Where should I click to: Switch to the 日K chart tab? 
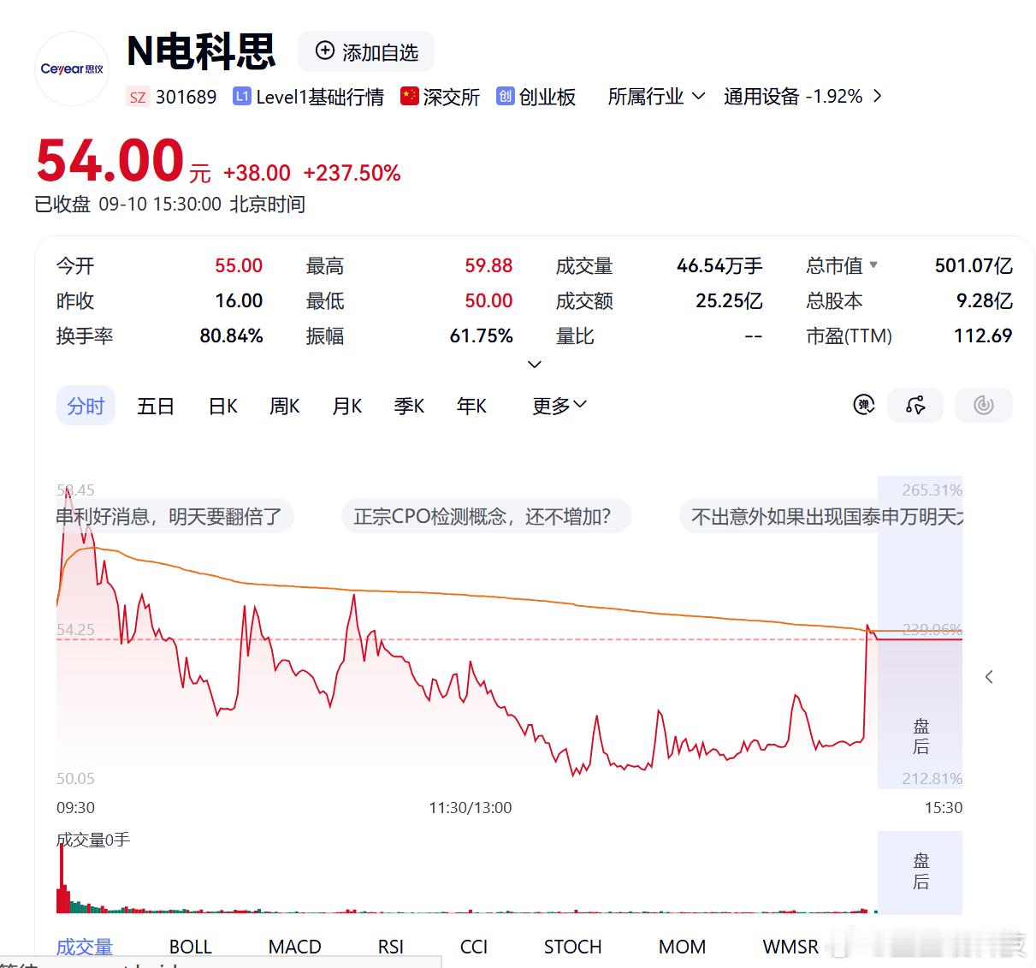pyautogui.click(x=223, y=406)
